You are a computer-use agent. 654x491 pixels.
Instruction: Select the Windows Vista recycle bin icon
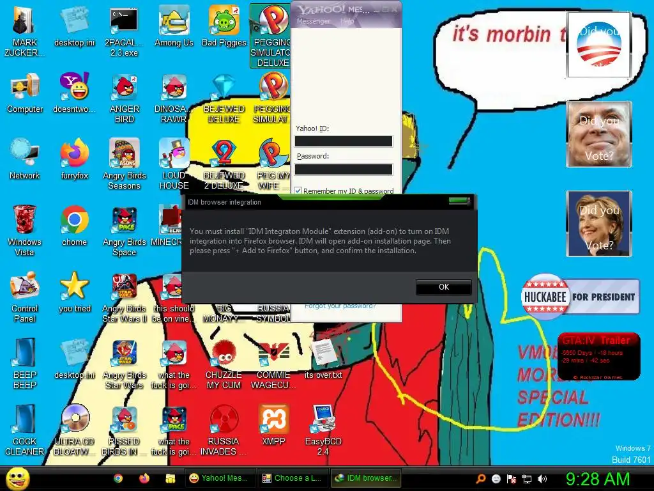tap(24, 231)
